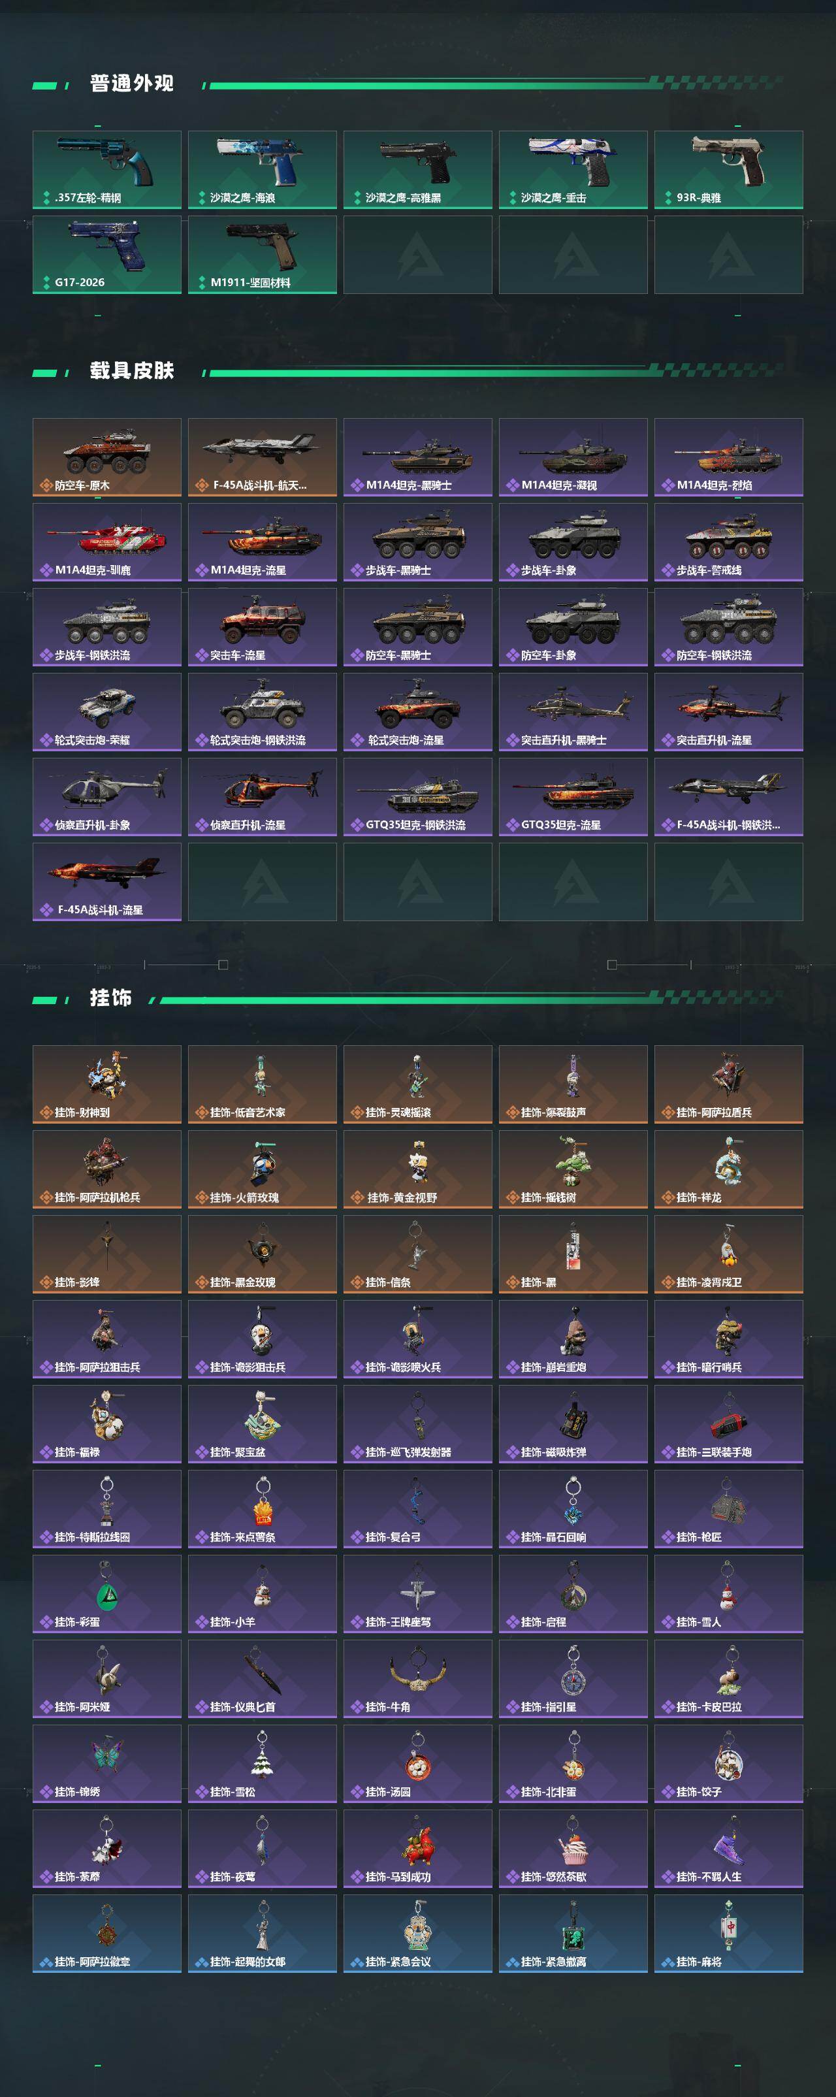Click the M1911-坚固材料 item
This screenshot has height=2097, width=836.
262,254
